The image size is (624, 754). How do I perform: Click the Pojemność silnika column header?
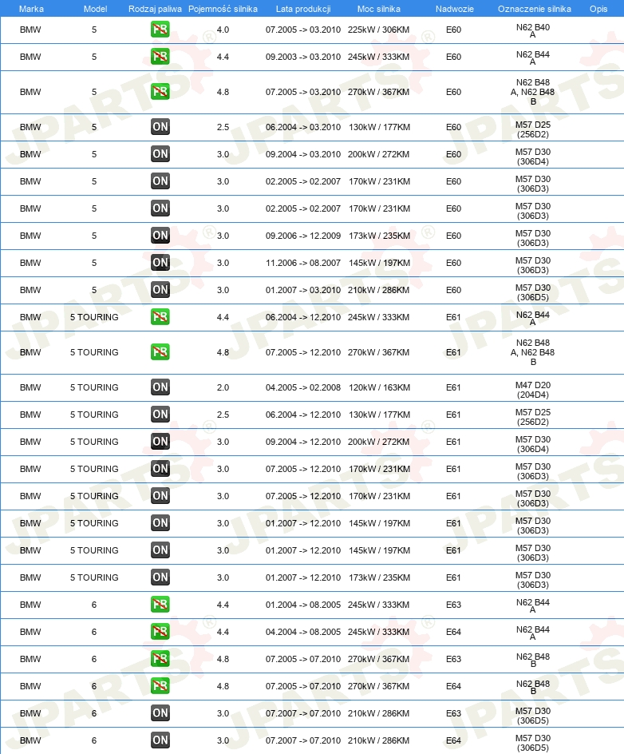click(x=223, y=9)
